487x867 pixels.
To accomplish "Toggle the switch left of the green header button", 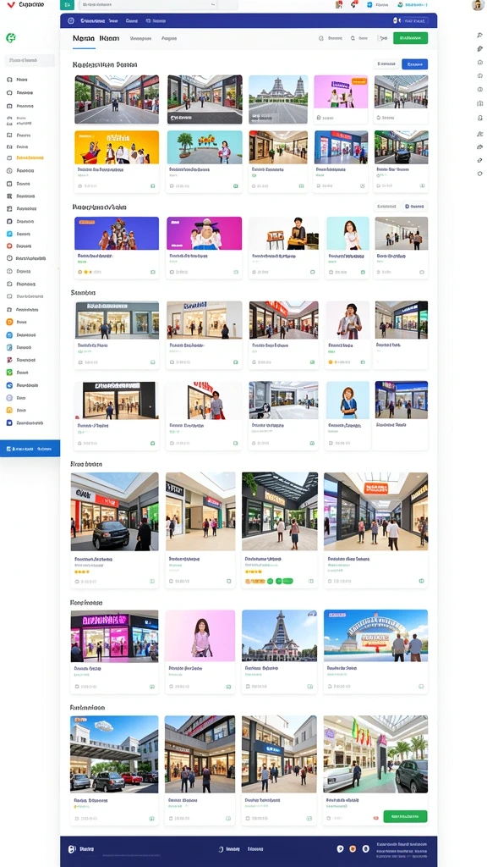I will (x=382, y=38).
